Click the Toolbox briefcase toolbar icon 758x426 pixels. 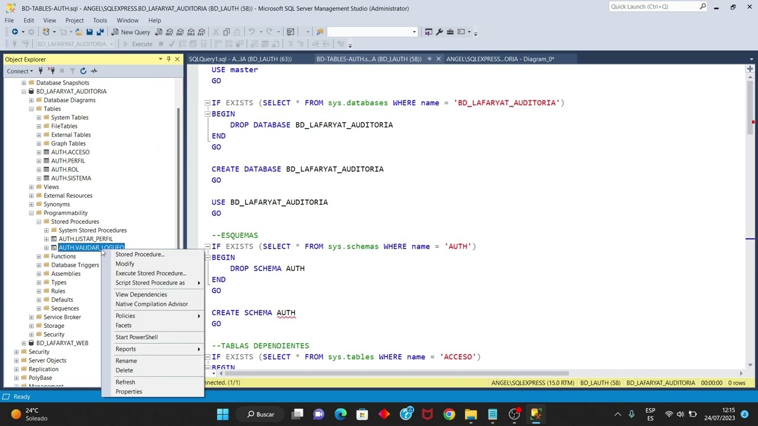pyautogui.click(x=450, y=32)
